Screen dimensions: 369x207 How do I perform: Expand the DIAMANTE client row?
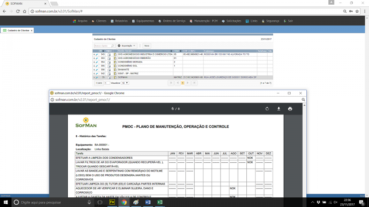click(95, 70)
